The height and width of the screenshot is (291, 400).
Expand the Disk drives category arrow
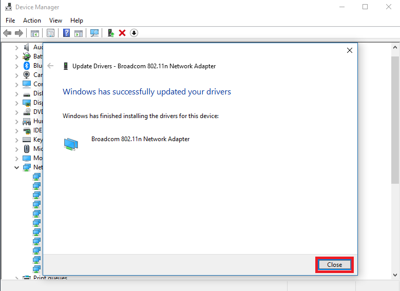point(16,94)
